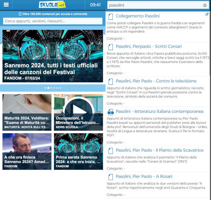Viewport: 211px width, 200px height.
Task: Open Pasolini, Pier Paolo - A Rosari
Action: pos(144,176)
